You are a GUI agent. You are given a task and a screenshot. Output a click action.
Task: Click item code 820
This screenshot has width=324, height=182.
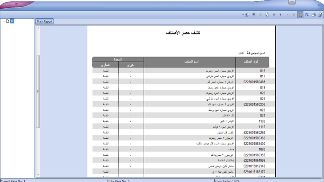coord(262,93)
